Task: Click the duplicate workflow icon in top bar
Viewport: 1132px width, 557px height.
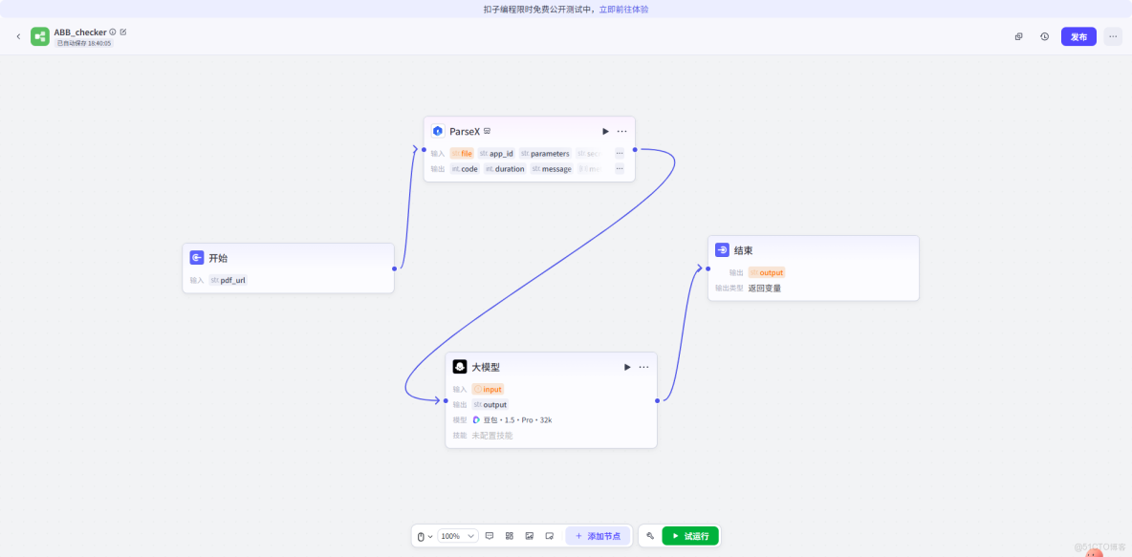Action: pos(1017,35)
